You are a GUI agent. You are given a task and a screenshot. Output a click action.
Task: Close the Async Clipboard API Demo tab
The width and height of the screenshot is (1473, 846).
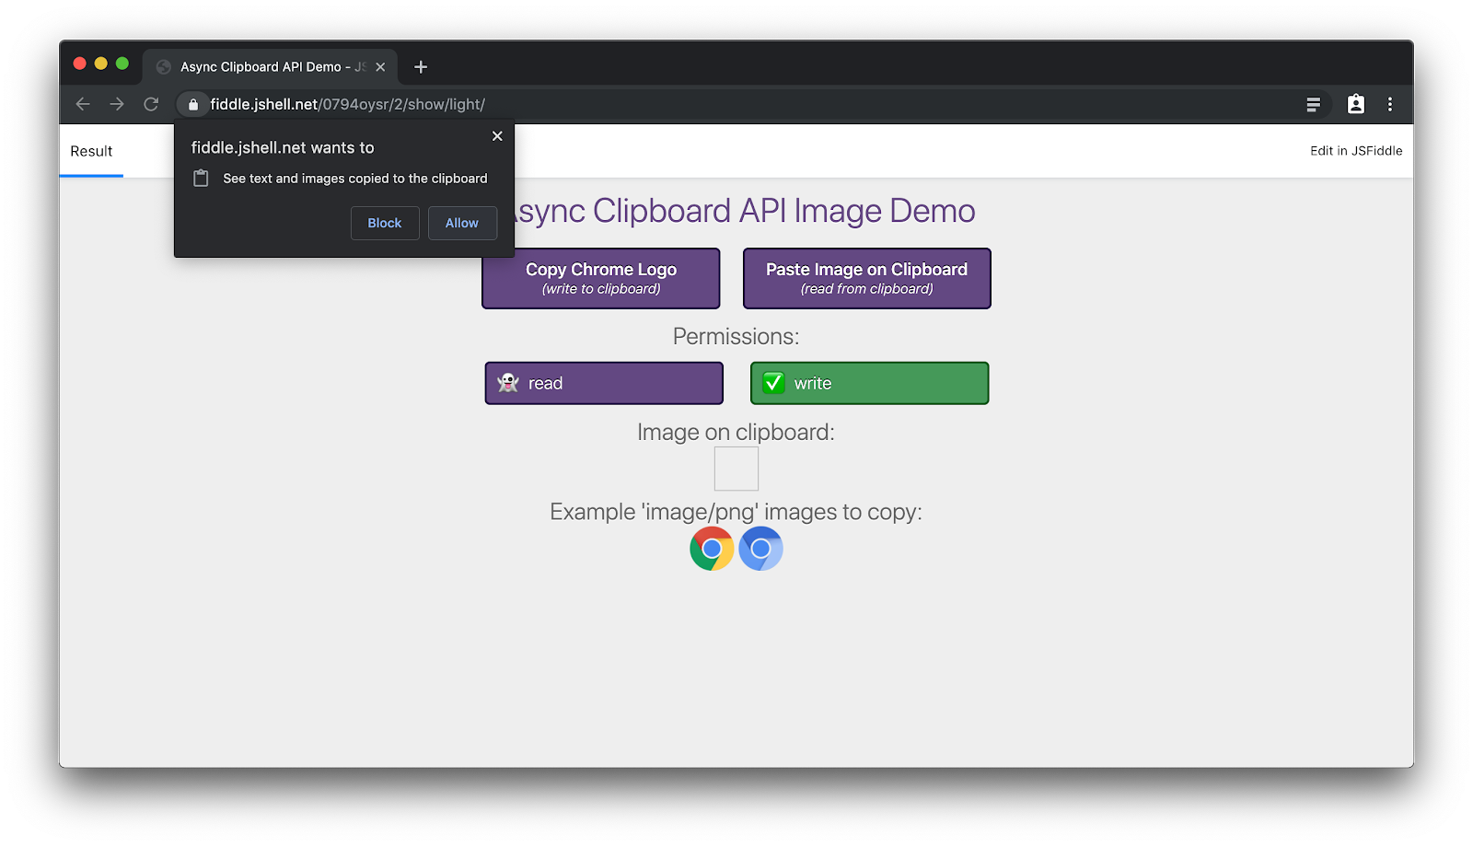click(x=380, y=67)
